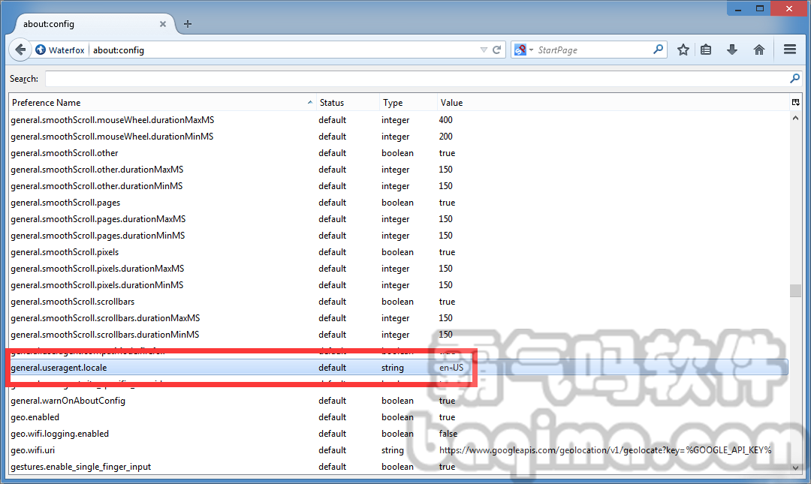The height and width of the screenshot is (484, 811).
Task: Click the preferences Search input field
Action: coord(415,79)
